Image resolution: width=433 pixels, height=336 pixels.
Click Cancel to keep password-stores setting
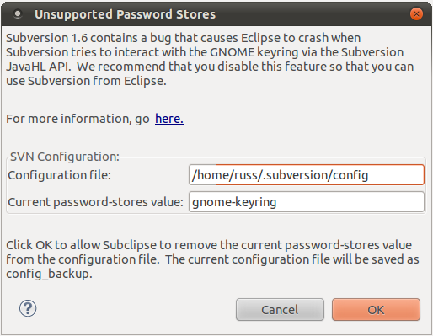point(280,310)
